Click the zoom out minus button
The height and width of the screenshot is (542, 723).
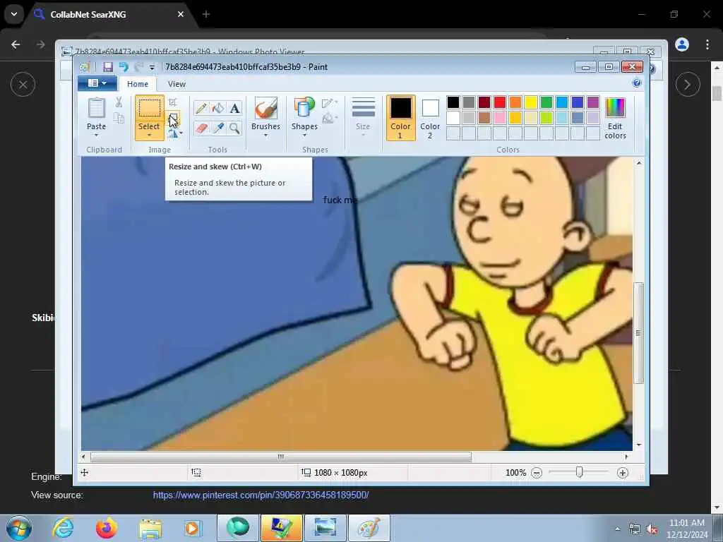click(x=537, y=473)
